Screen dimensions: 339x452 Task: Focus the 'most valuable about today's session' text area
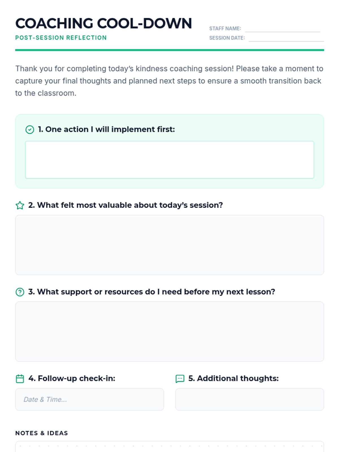tap(169, 245)
